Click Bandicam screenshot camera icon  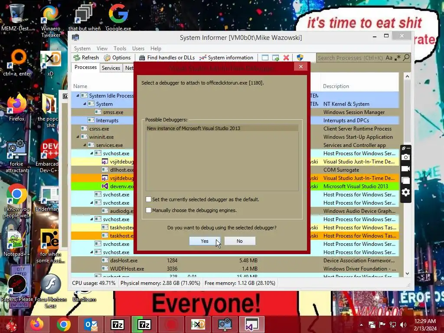[405, 157]
